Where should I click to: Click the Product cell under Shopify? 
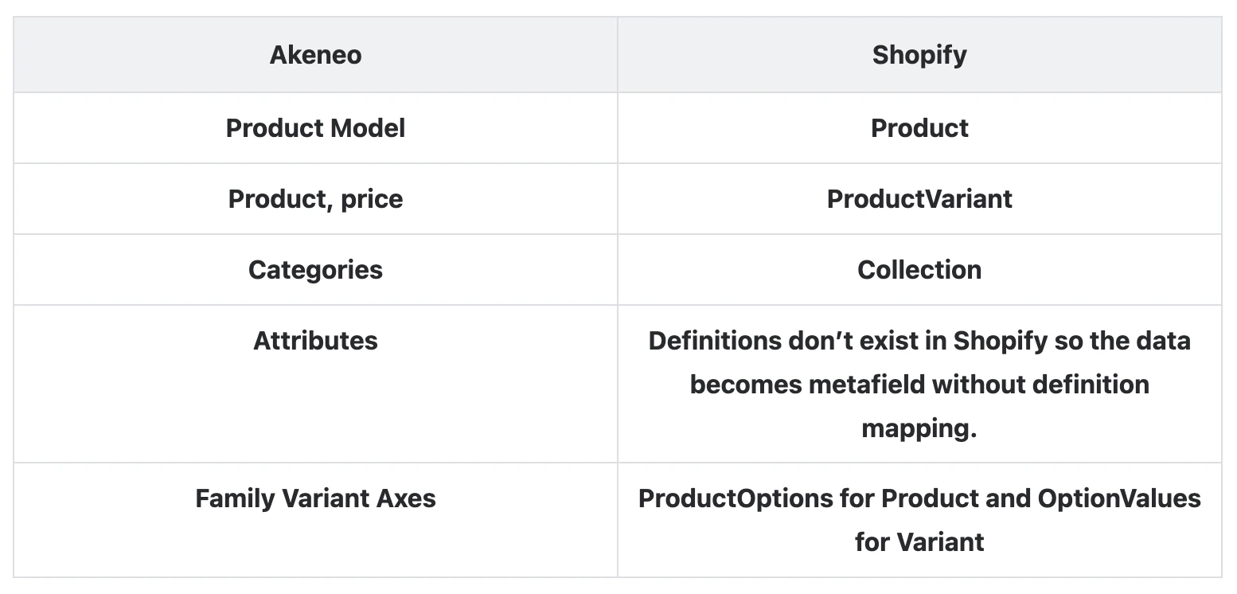tap(919, 128)
